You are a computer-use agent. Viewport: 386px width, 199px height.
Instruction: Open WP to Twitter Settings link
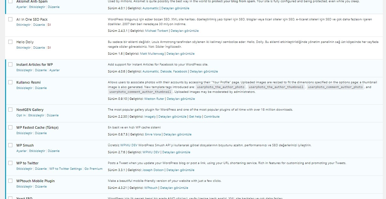click(x=65, y=169)
